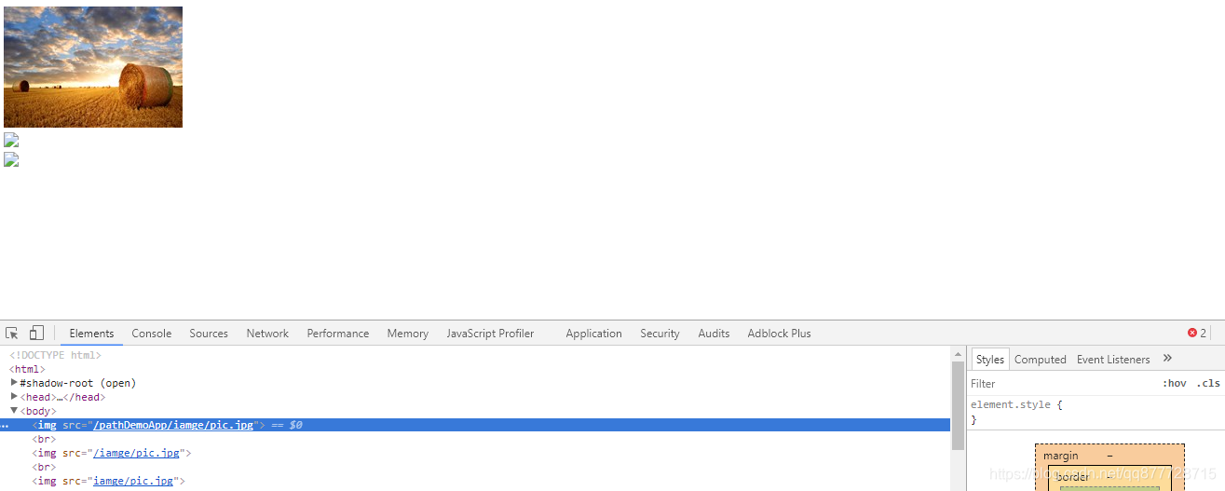
Task: Open the Performance tab
Action: coord(338,334)
